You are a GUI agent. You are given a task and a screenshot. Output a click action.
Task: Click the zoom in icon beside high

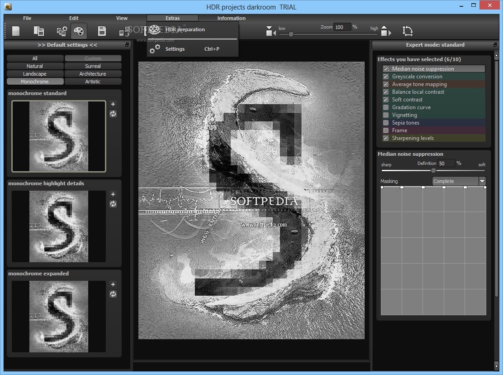click(385, 31)
